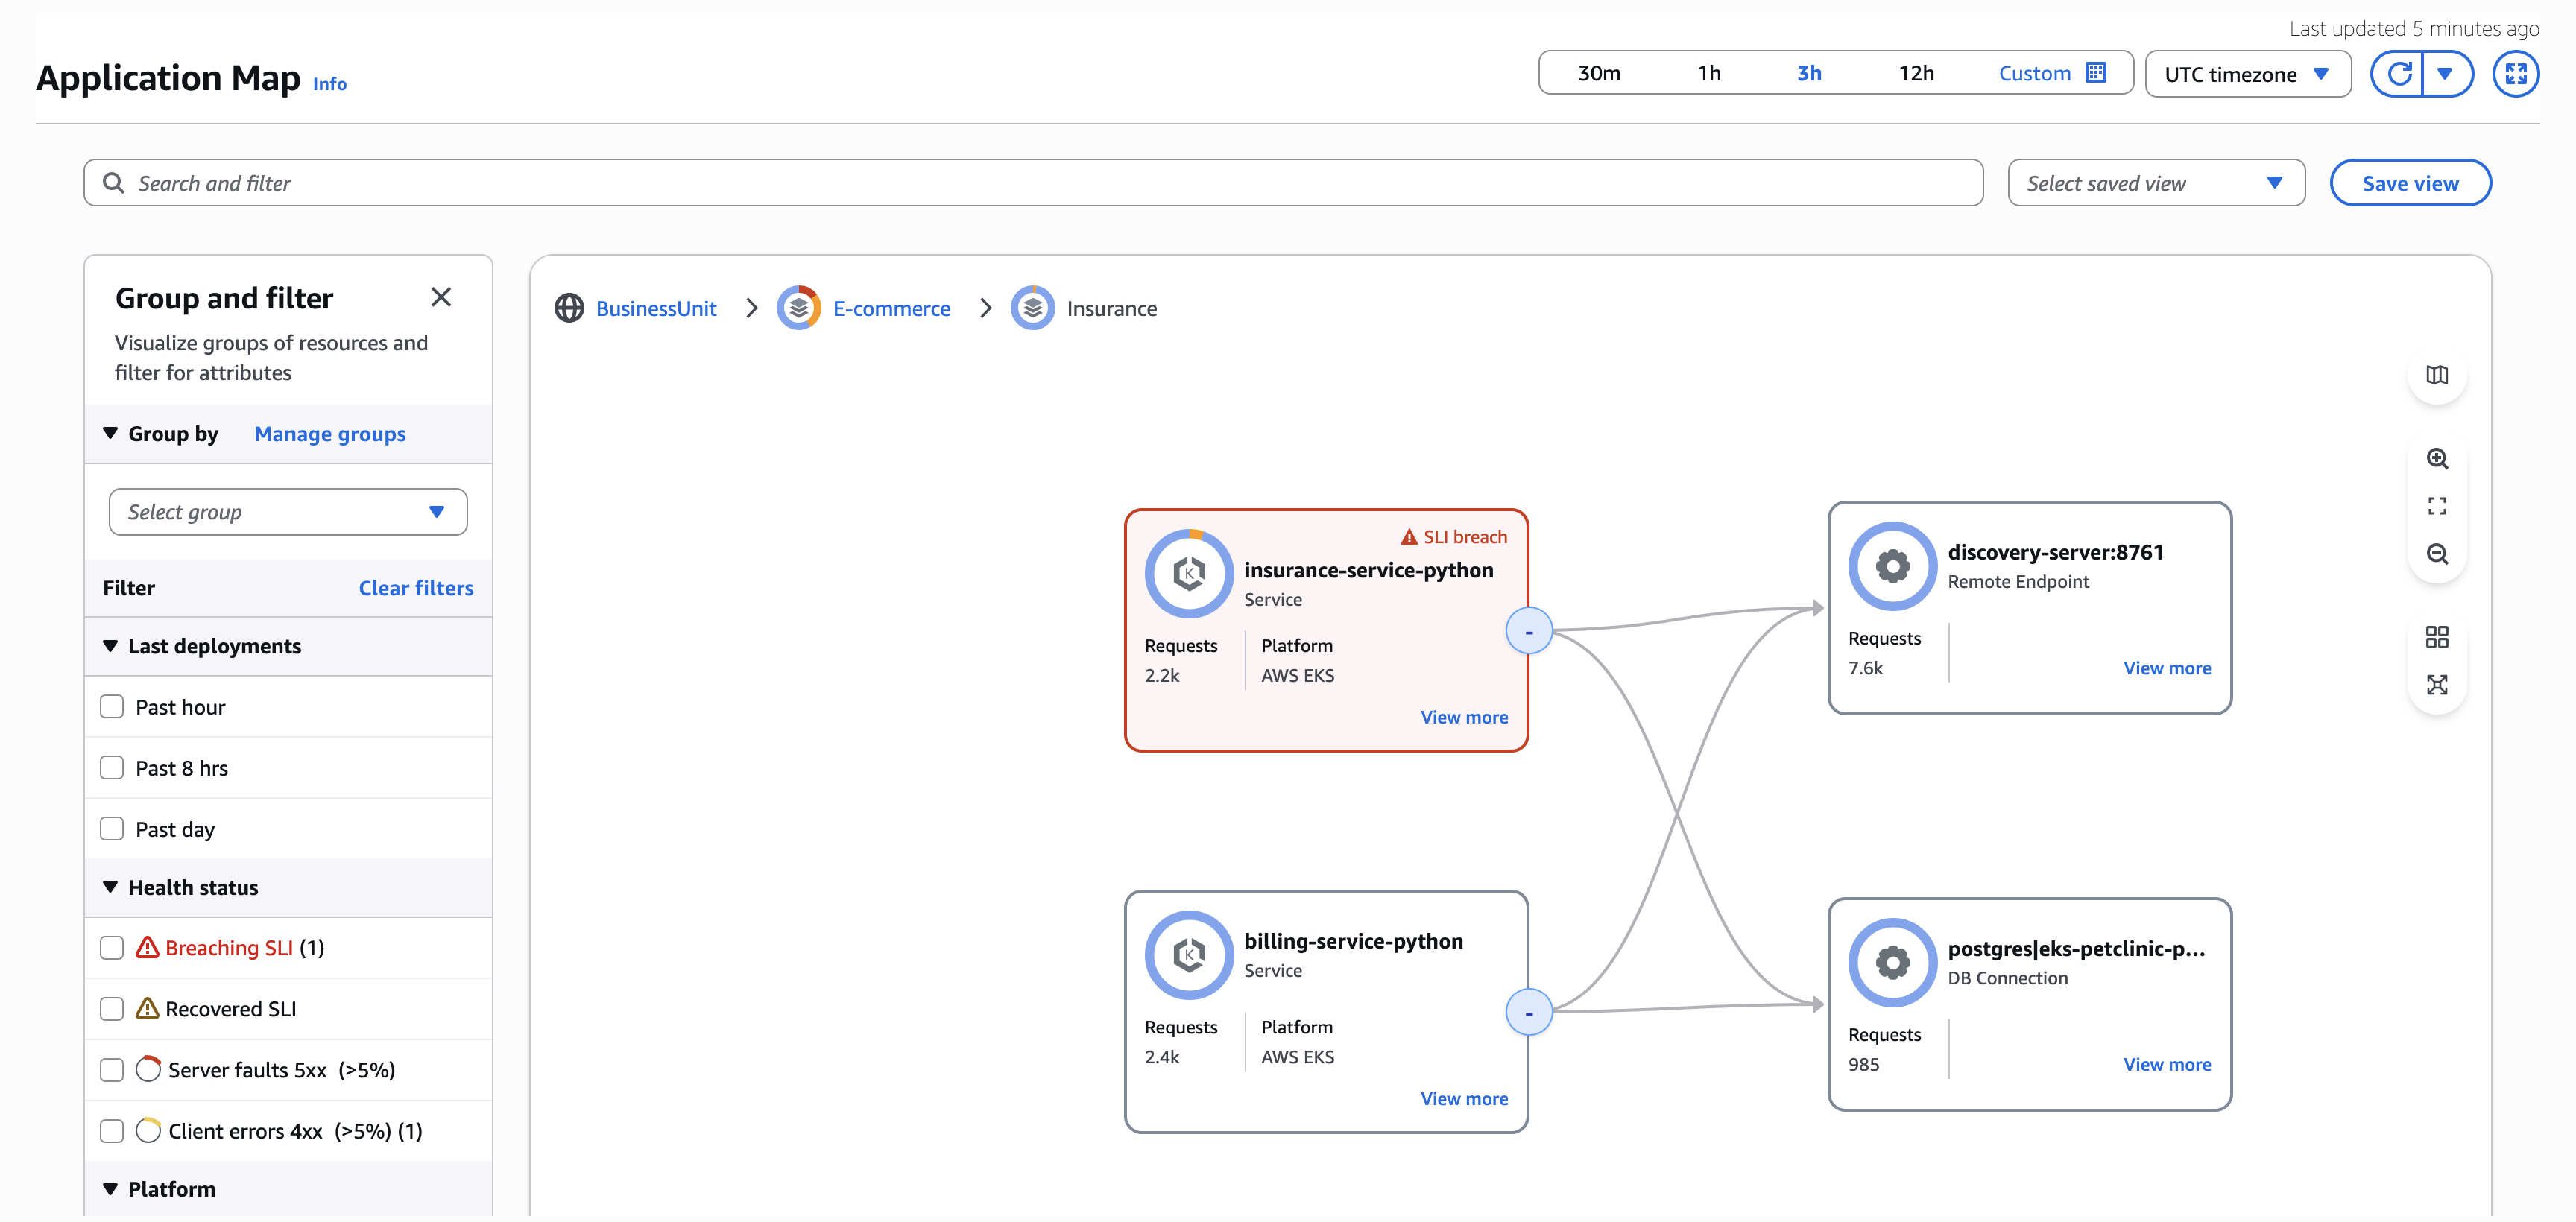The image size is (2576, 1222).
Task: Select the grid layout icon on the right
Action: tap(2437, 637)
